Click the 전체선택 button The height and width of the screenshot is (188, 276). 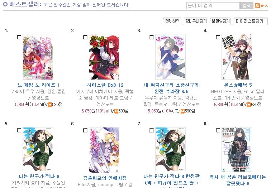point(172,21)
